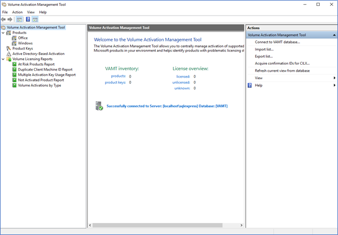Select Active Directory-Based Activation tree item
This screenshot has height=235, width=338.
tap(38, 54)
